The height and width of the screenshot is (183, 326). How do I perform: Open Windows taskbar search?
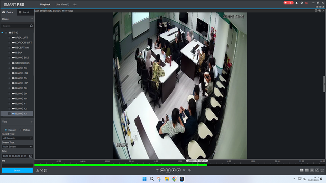click(152, 179)
